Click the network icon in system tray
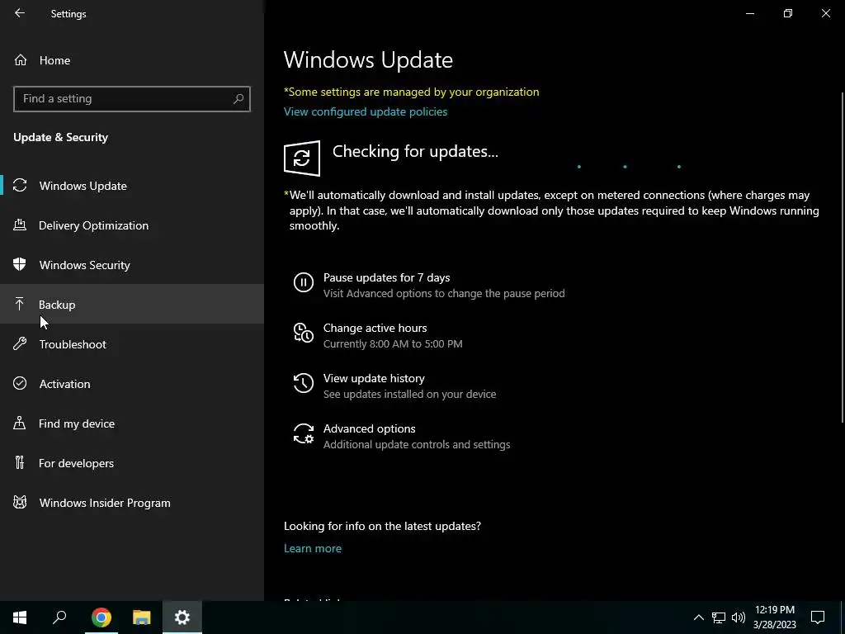The image size is (845, 634). coord(719,617)
